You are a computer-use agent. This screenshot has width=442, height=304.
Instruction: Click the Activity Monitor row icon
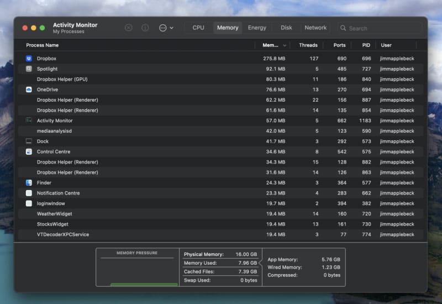click(29, 120)
